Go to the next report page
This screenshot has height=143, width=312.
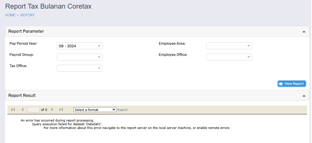pos(52,109)
